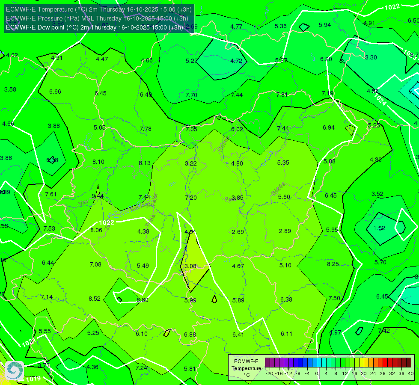The height and width of the screenshot is (385, 419).
Task: Click the dew point value 5.60
Action: tap(284, 197)
